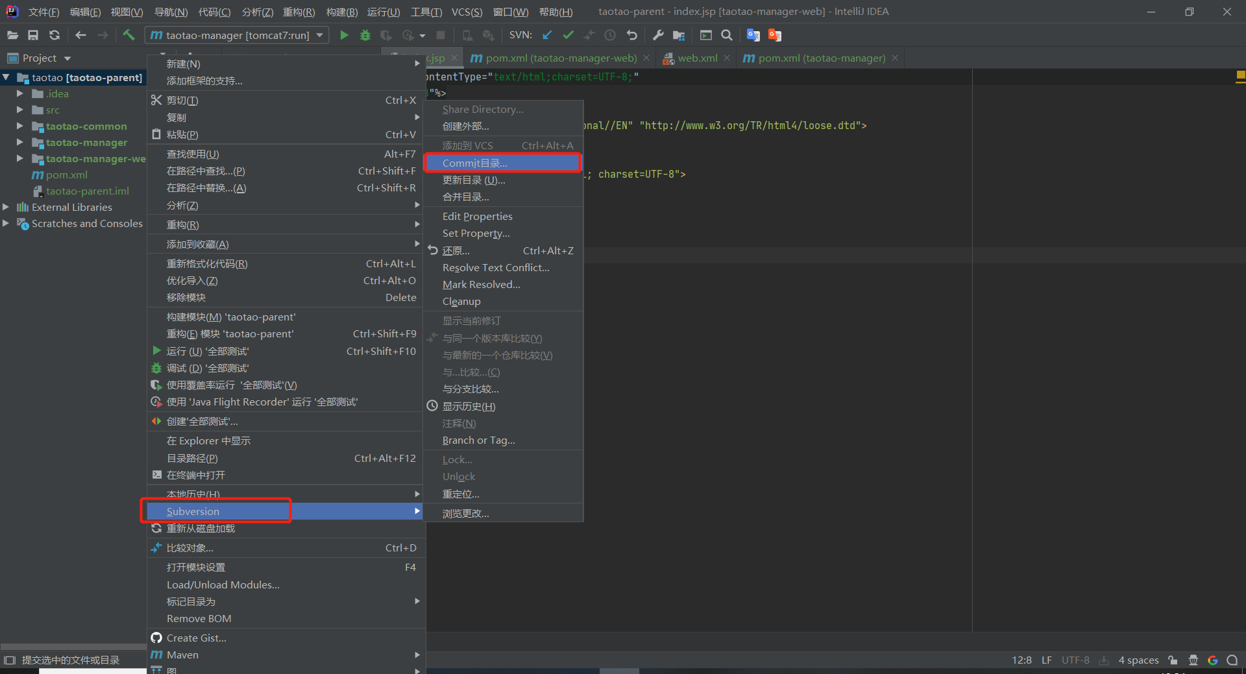The height and width of the screenshot is (674, 1246).
Task: Click the Synchronize/refresh toolbar icon
Action: click(x=55, y=35)
